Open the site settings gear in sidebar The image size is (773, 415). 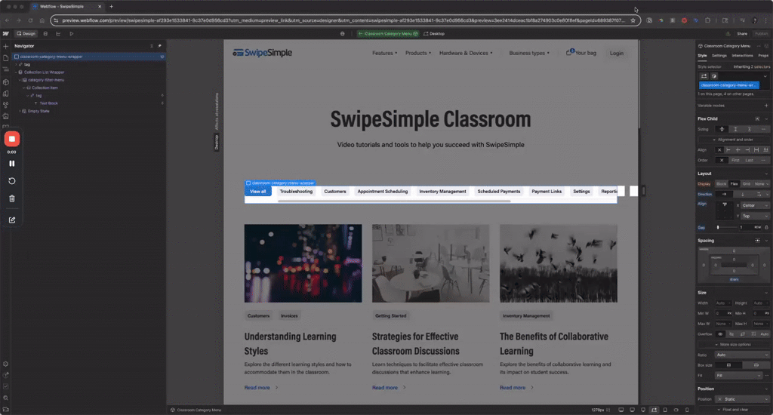6,364
